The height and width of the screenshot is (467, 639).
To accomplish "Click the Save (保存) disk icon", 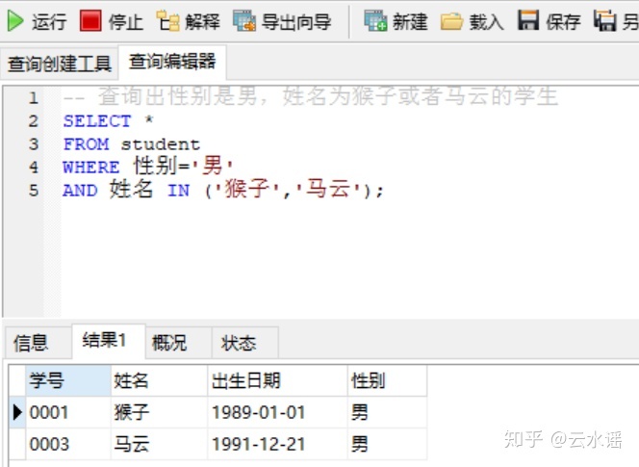I will [x=528, y=20].
